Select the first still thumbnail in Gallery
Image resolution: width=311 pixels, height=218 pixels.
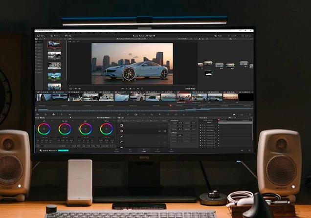pyautogui.click(x=54, y=44)
